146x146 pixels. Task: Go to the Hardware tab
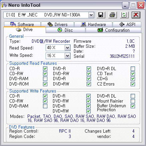(93, 24)
